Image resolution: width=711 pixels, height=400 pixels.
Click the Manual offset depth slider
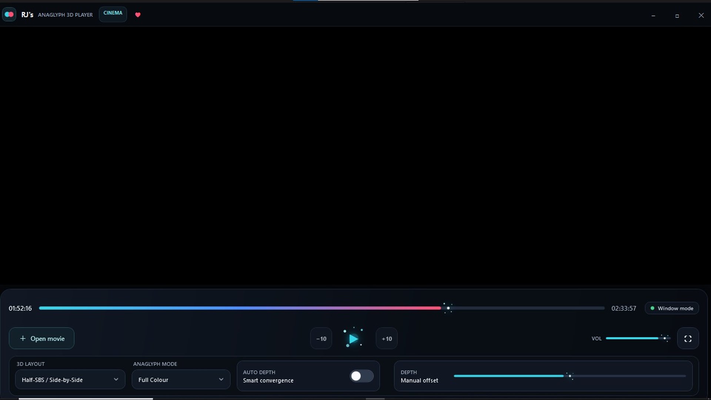coord(570,376)
